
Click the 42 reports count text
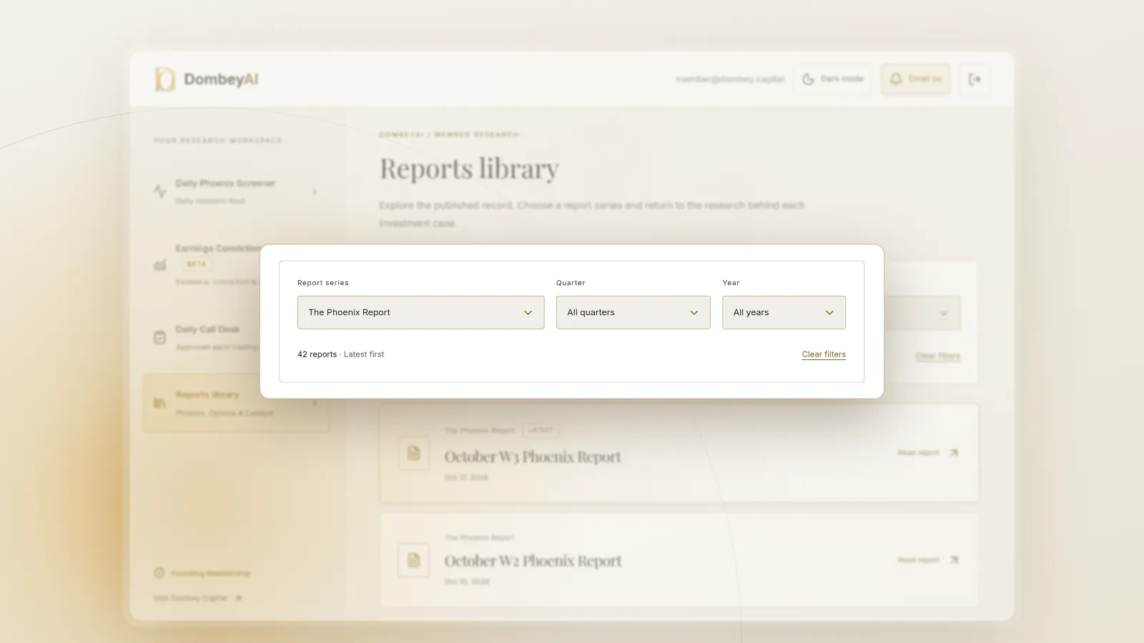point(317,354)
